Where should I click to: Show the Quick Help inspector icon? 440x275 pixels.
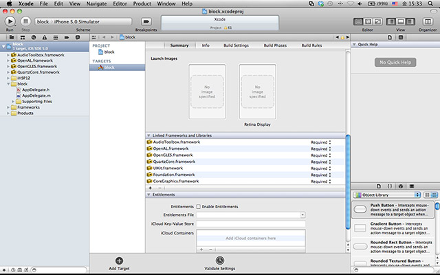[401, 37]
